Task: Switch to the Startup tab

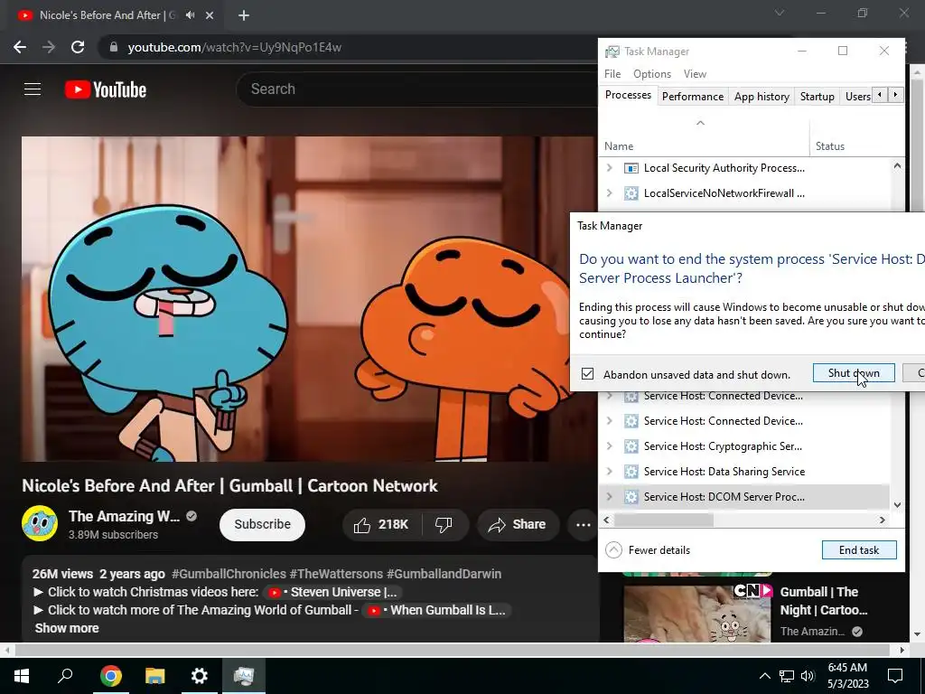Action: click(817, 96)
